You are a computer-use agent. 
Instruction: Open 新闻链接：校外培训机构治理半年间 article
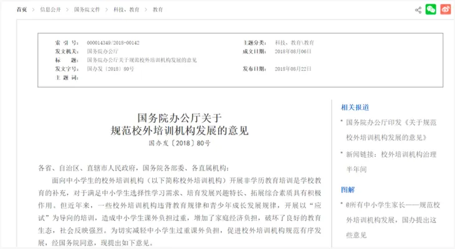click(x=391, y=162)
